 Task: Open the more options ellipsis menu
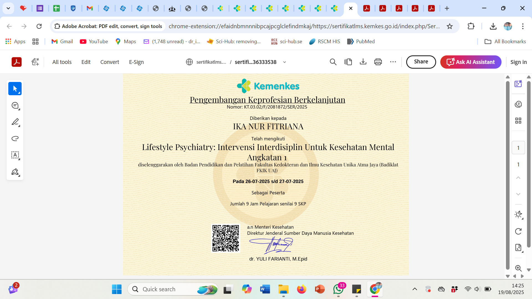click(393, 62)
